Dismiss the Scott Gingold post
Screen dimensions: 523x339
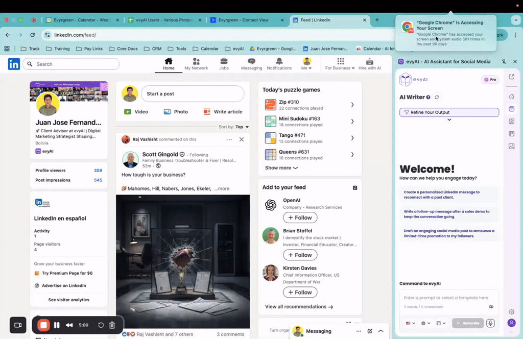(x=242, y=139)
